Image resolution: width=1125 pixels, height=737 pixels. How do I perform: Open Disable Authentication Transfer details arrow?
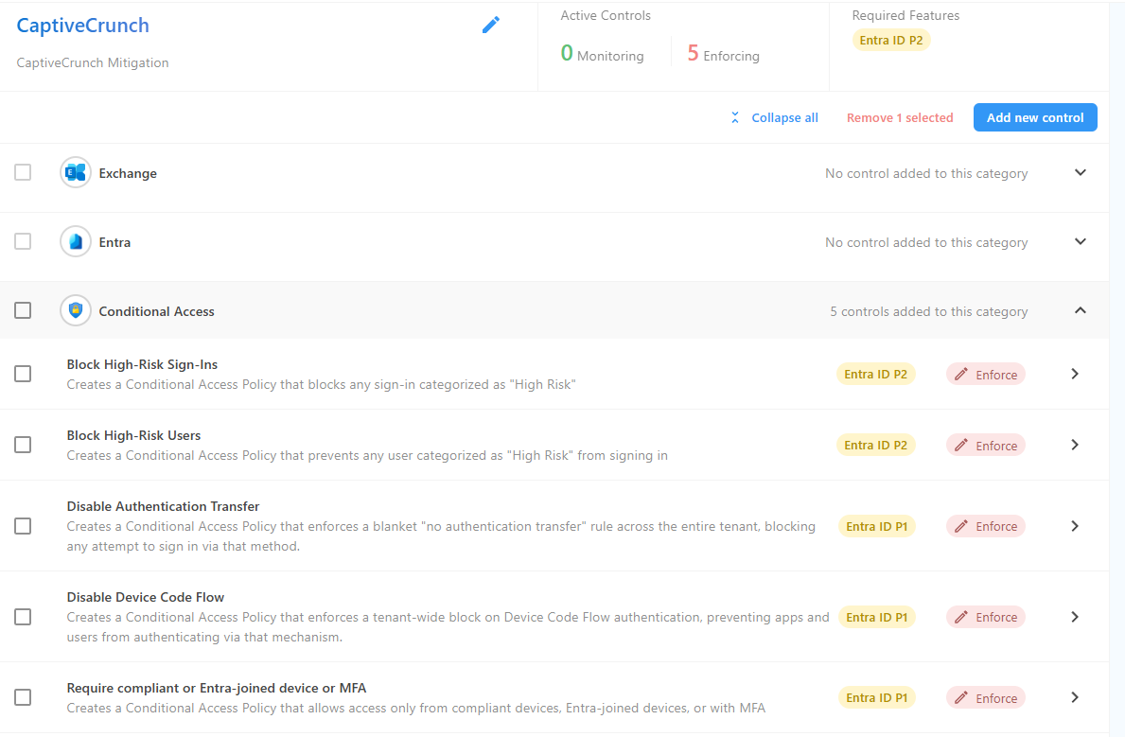1075,526
